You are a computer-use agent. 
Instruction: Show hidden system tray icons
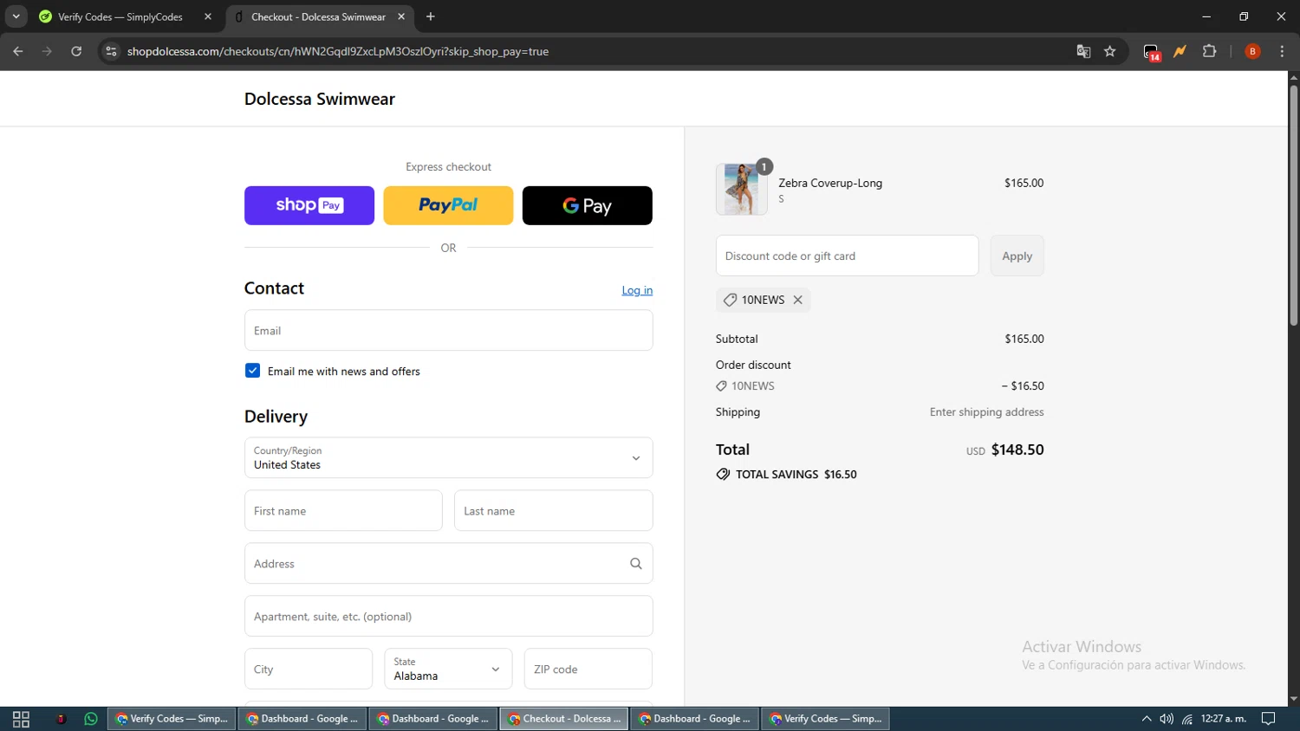1146,719
